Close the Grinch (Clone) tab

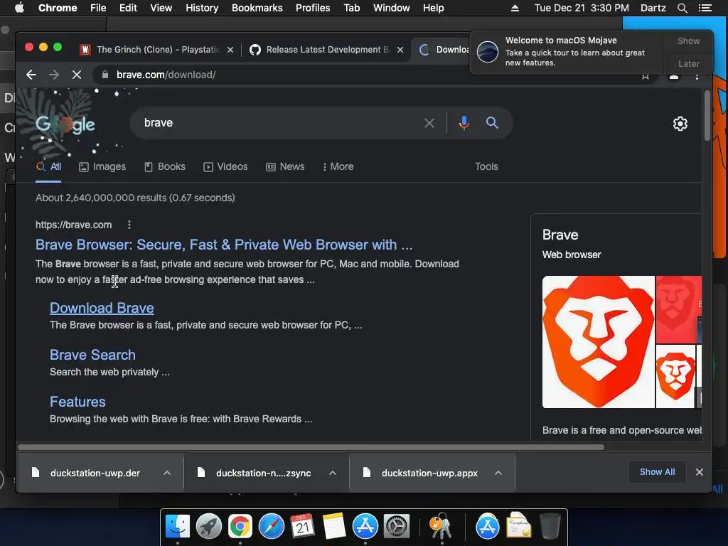click(230, 50)
